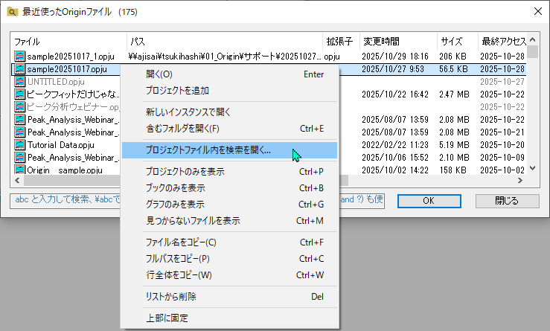This screenshot has height=331, width=550.
Task: Sort by 変更時間 column header
Action: pyautogui.click(x=398, y=42)
